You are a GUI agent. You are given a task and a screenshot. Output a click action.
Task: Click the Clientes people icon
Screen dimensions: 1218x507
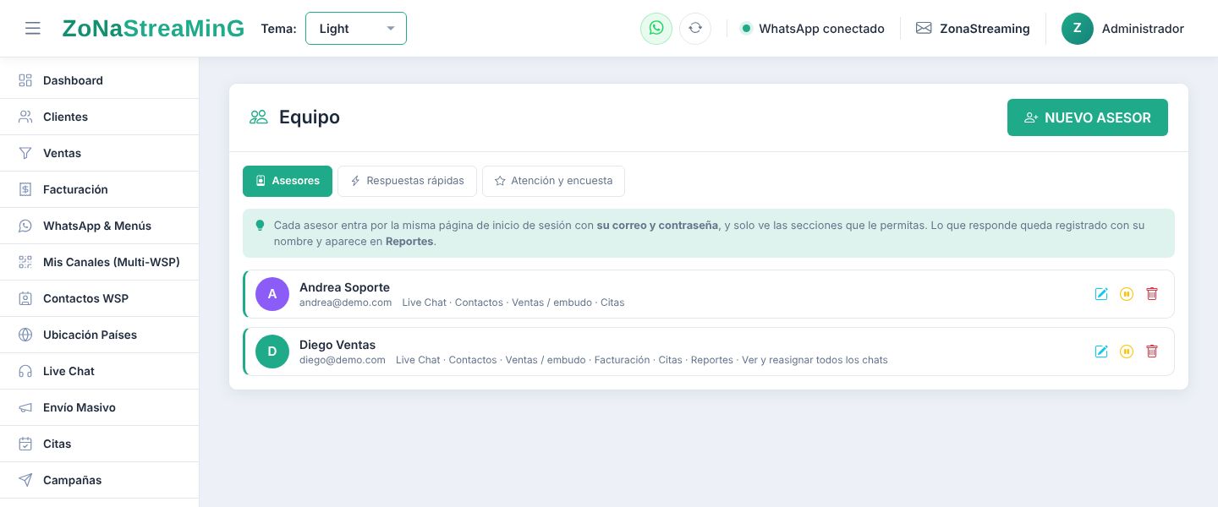(x=25, y=117)
